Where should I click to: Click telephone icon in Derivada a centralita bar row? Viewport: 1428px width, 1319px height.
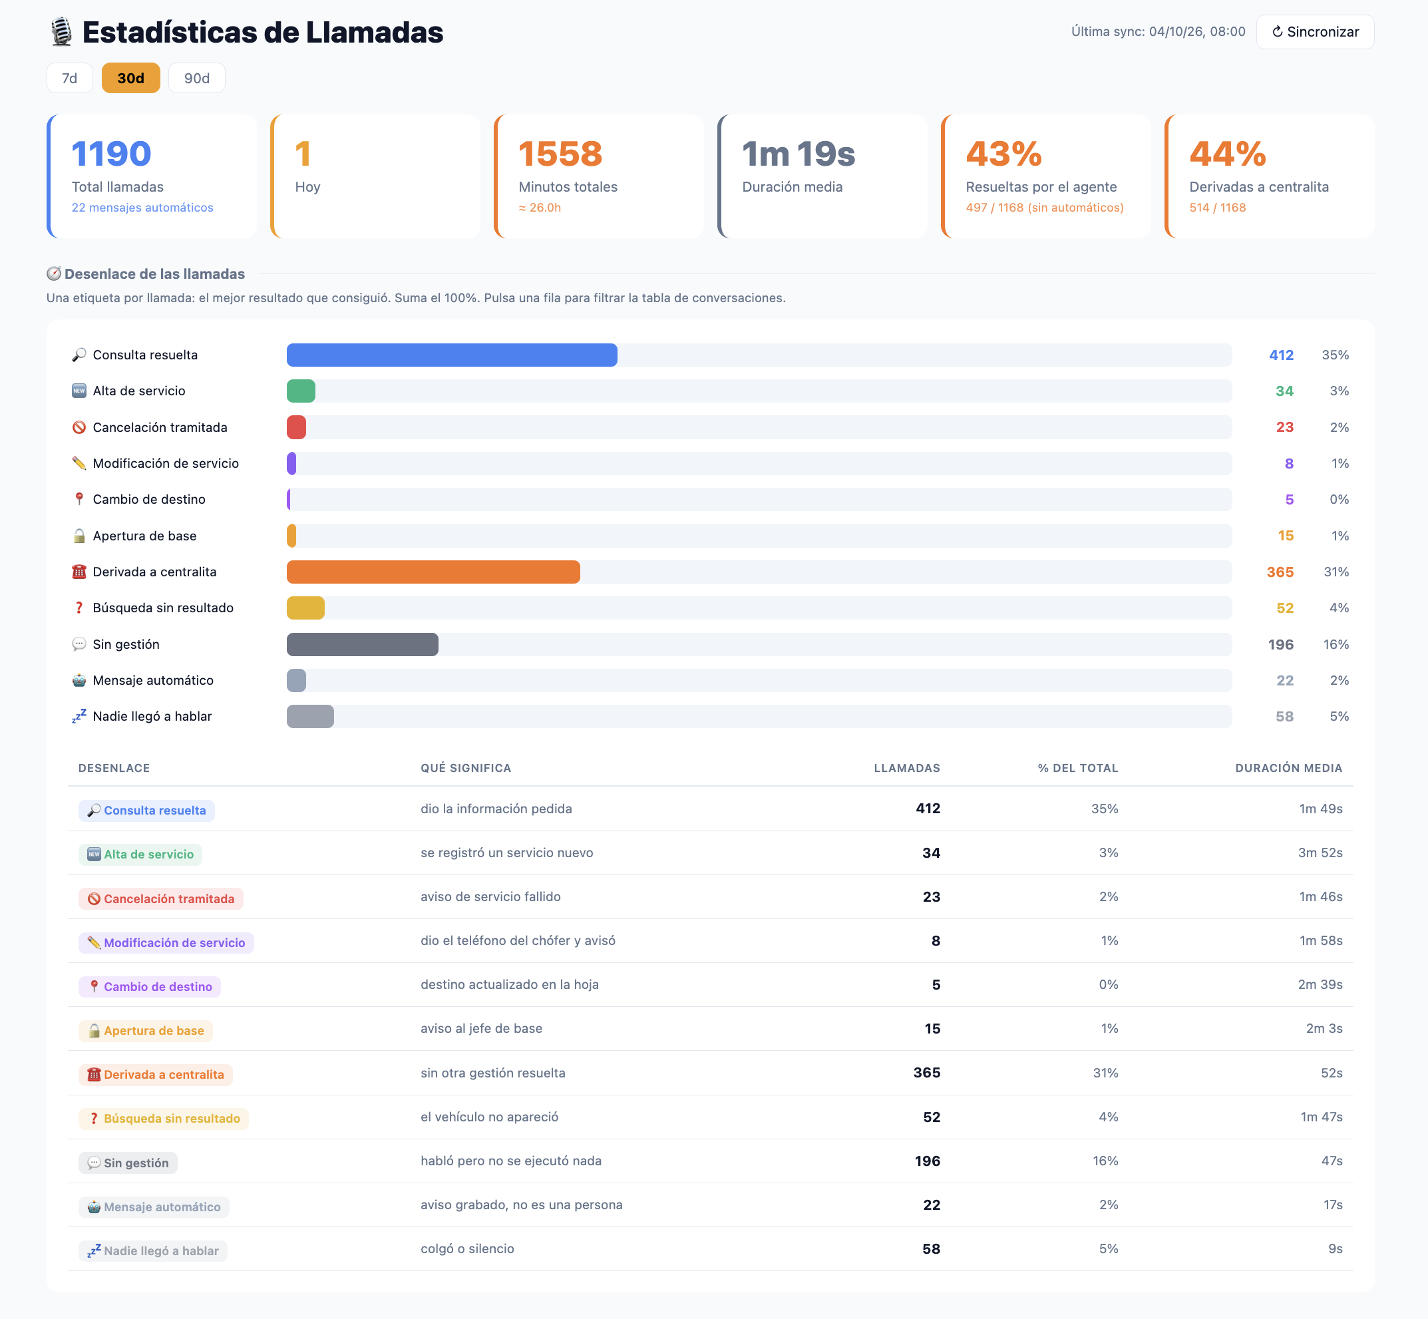point(79,572)
